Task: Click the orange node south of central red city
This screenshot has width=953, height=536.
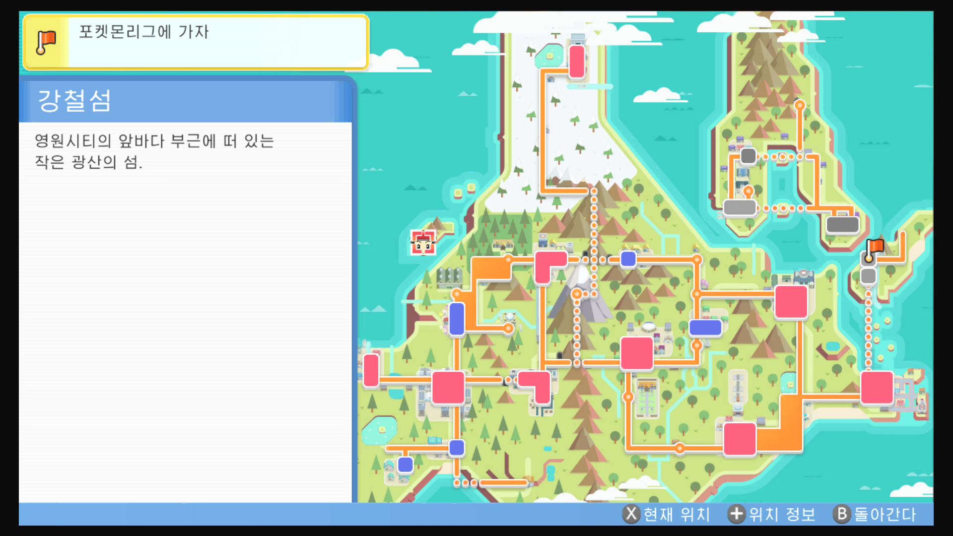Action: point(628,397)
